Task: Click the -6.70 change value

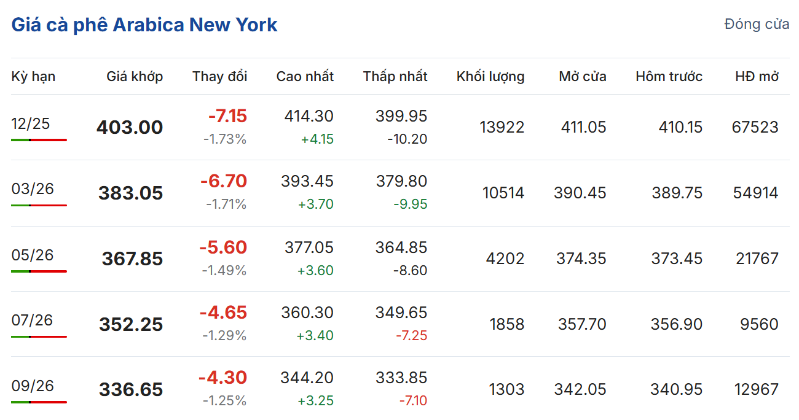Action: click(x=224, y=181)
